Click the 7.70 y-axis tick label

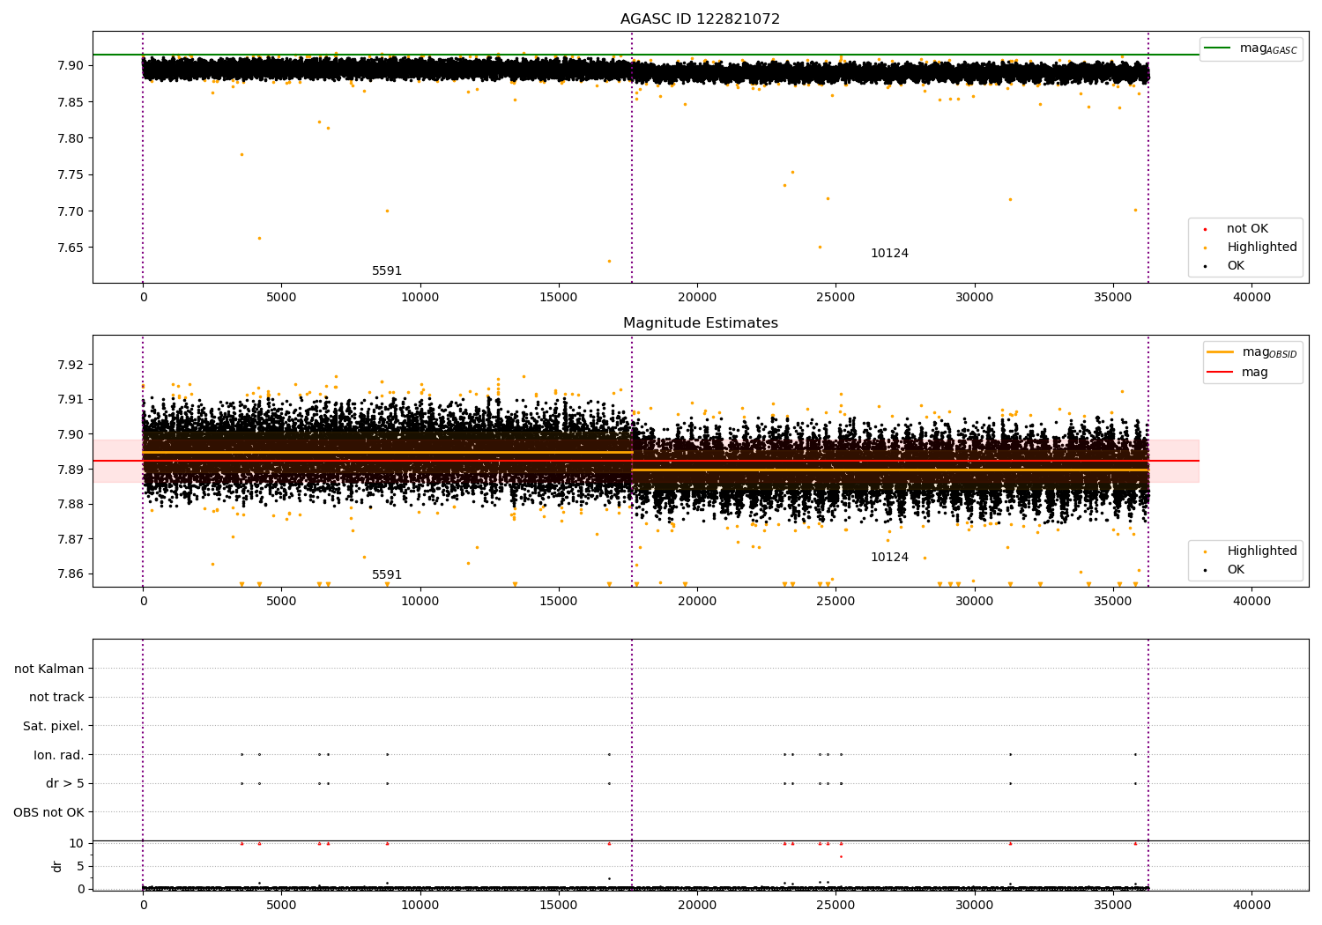(71, 211)
